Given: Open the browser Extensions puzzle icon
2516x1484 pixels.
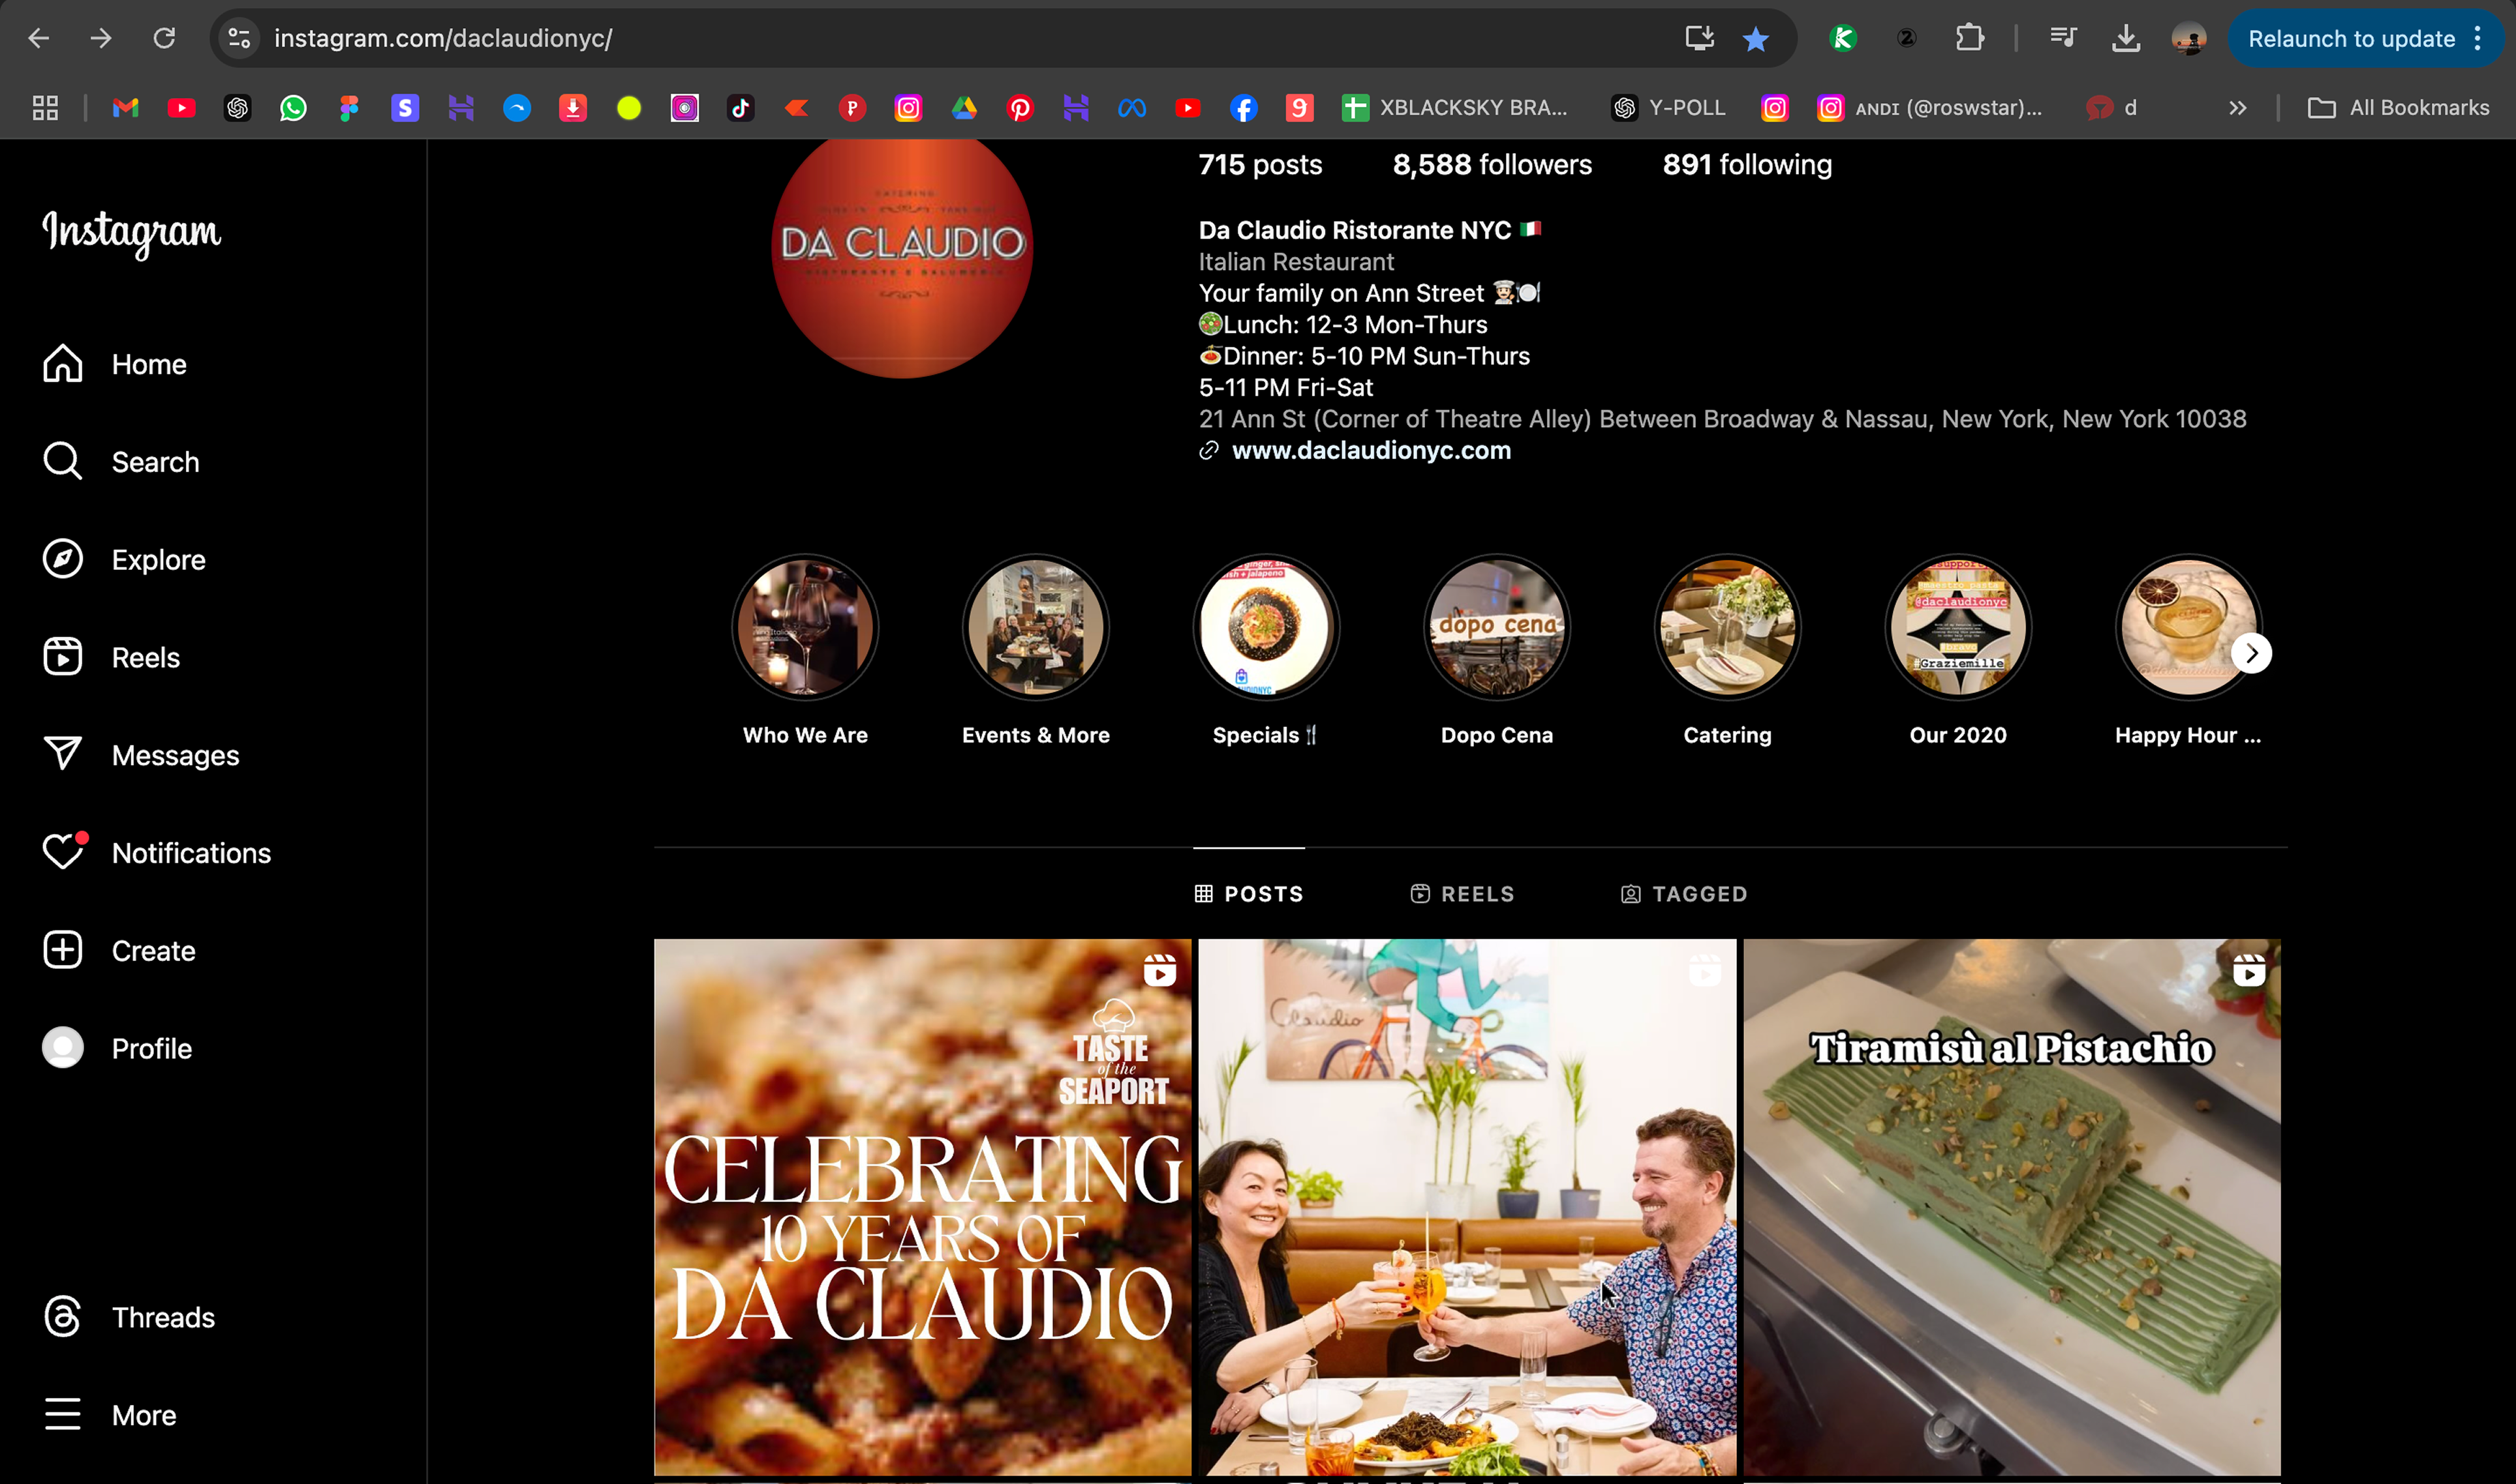Looking at the screenshot, I should point(1969,38).
